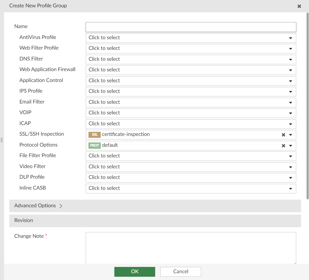Click the dotted drag handle on the left edge
This screenshot has height=280, width=309.
click(x=2, y=140)
